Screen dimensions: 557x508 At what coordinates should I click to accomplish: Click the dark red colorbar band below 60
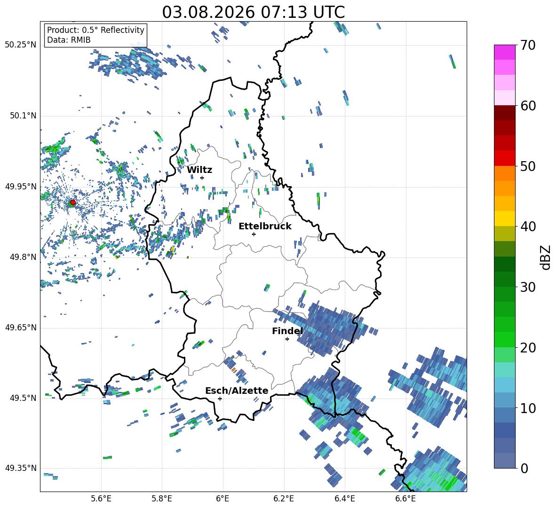pyautogui.click(x=504, y=113)
